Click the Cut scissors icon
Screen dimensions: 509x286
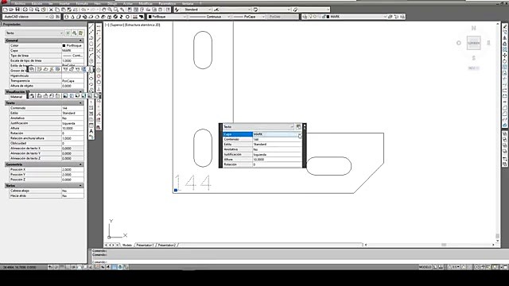click(51, 10)
